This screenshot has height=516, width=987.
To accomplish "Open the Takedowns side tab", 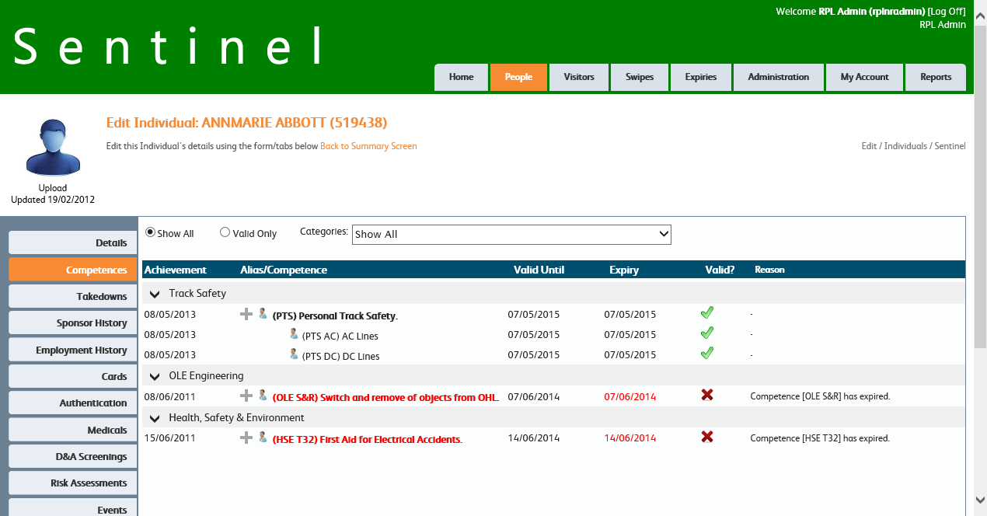I will (x=73, y=296).
